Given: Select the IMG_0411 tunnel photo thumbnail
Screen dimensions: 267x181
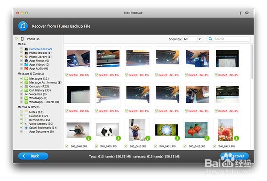Looking at the screenshot, I should [166, 130].
